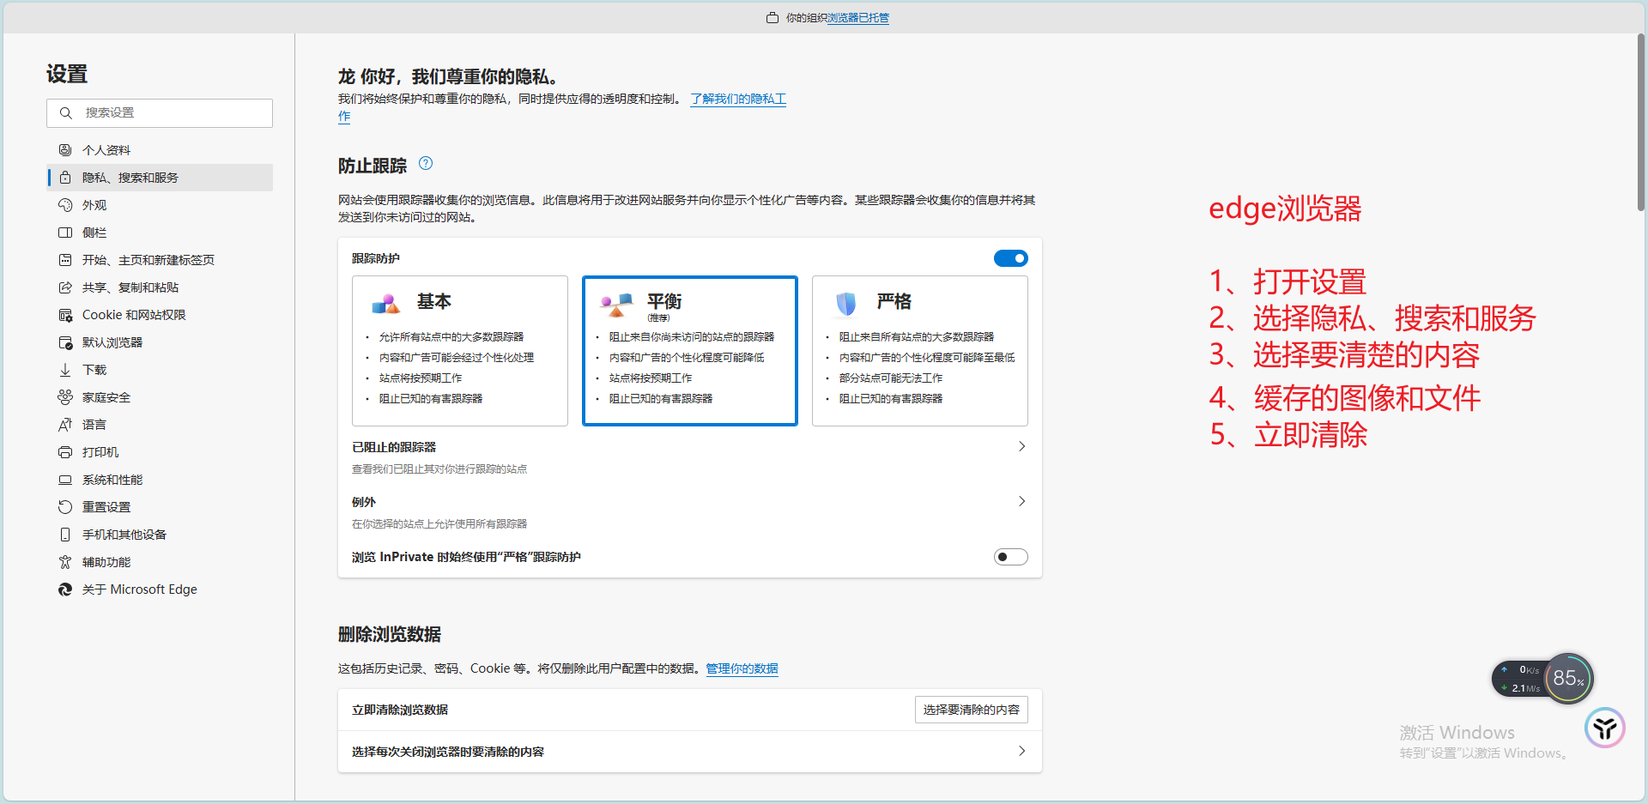Expand 选择每次关闭浏览器时要清除的内容 chevron
Viewport: 1648px width, 804px height.
tap(1021, 751)
